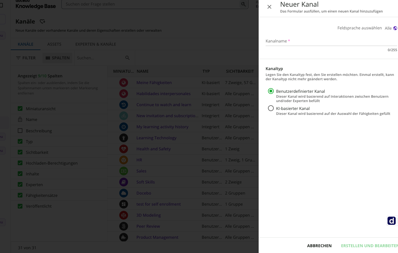
Task: Click the add-favorite heart icon beside Kanäle
Action: point(42,22)
